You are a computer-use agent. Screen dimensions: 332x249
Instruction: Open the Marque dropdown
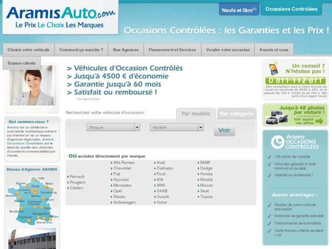[x=113, y=127]
